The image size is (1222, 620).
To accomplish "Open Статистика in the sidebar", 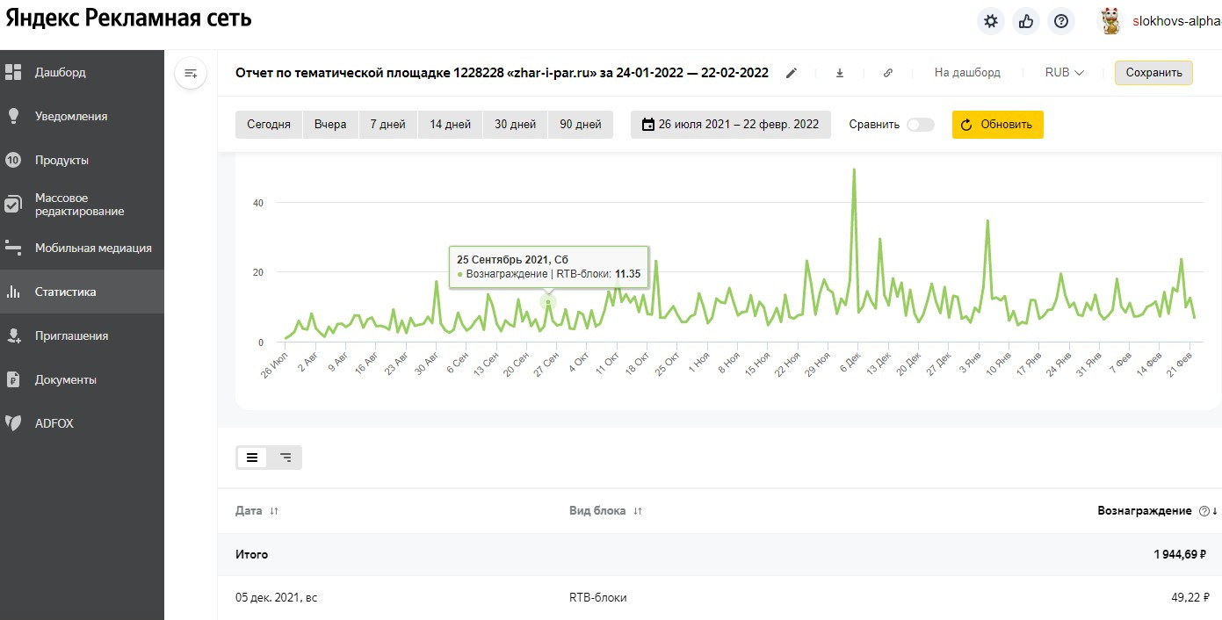I will 66,292.
